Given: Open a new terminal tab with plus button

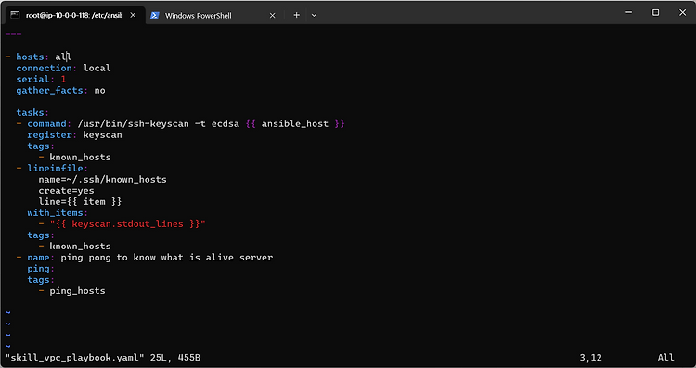Looking at the screenshot, I should (x=297, y=15).
